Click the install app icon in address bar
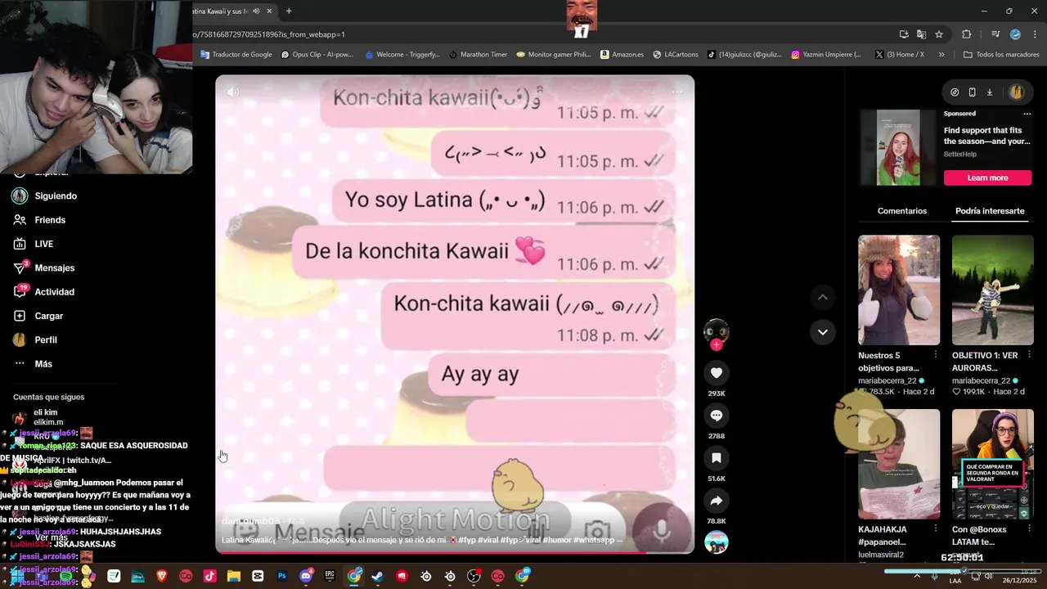Image resolution: width=1047 pixels, height=589 pixels. pyautogui.click(x=903, y=34)
